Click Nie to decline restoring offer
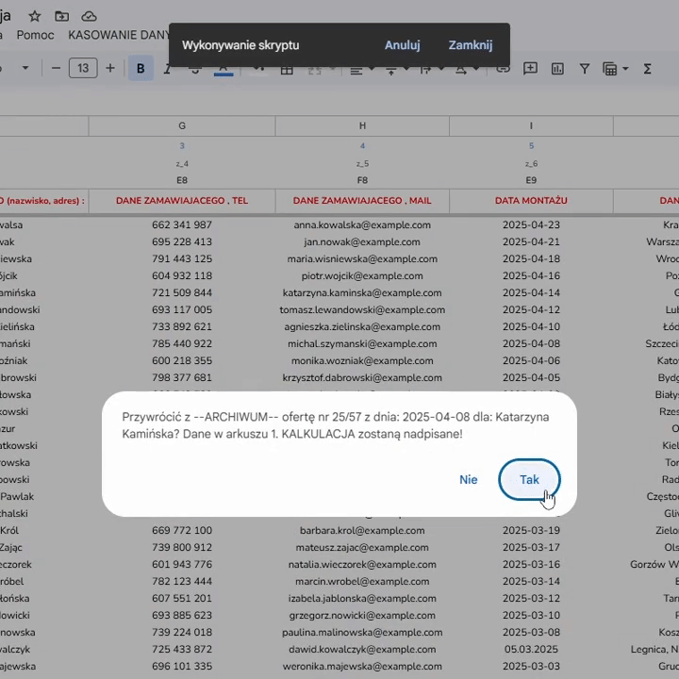Screen dimensions: 679x679 468,479
